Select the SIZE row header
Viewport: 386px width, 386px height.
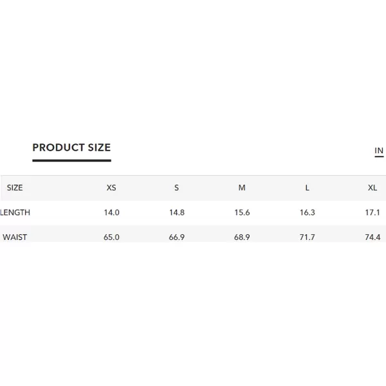coord(15,188)
